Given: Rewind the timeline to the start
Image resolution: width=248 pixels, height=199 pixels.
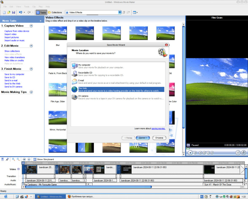Looking at the screenshot, I should coord(24,159).
